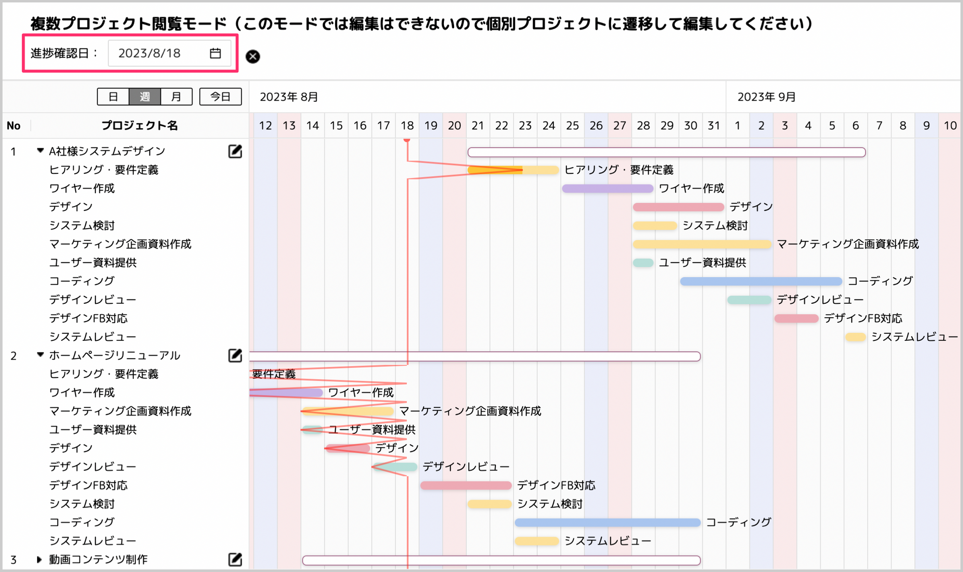The height and width of the screenshot is (572, 963).
Task: Click project 2 blue コーディング bar
Action: (x=608, y=522)
